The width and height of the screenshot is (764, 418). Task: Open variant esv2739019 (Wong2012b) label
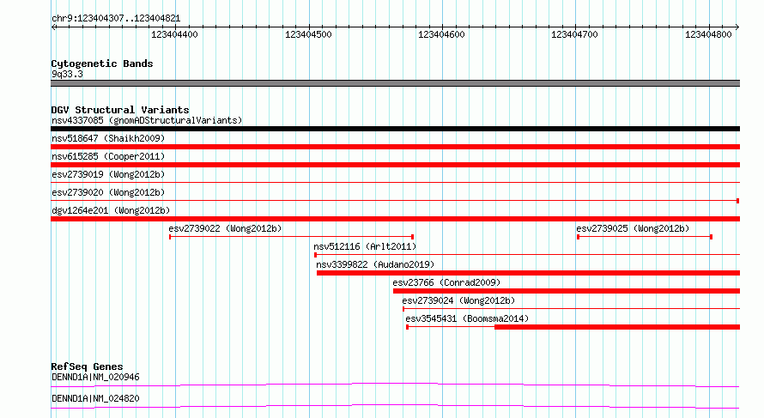[108, 174]
